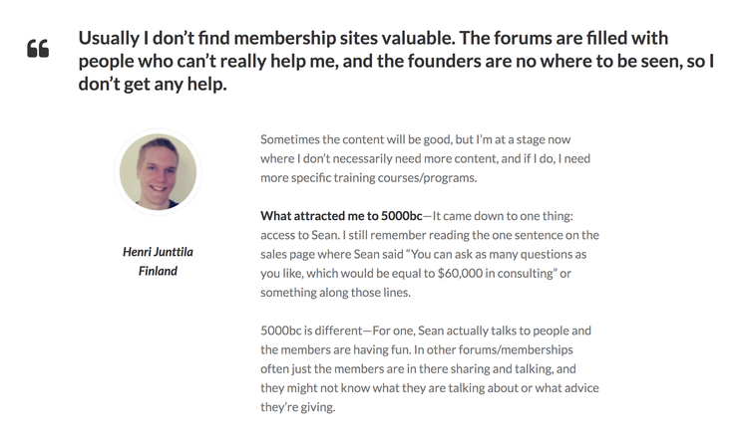Image resolution: width=748 pixels, height=445 pixels.
Task: Click the large quotation mark icon
Action: tap(38, 48)
